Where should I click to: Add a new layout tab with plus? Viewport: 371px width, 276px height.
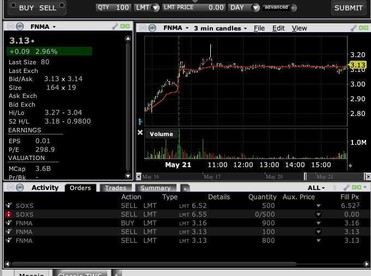click(x=117, y=274)
